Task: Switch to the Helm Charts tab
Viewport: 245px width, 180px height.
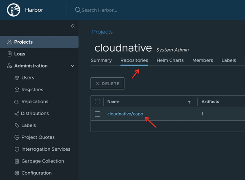Action: (x=170, y=60)
